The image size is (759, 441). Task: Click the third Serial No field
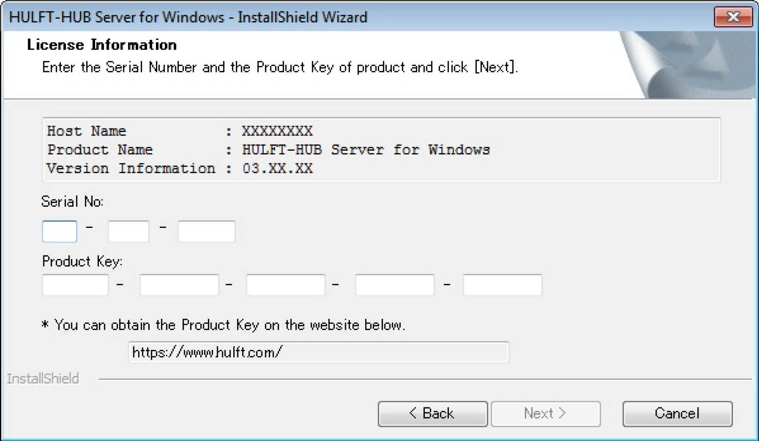pos(206,231)
